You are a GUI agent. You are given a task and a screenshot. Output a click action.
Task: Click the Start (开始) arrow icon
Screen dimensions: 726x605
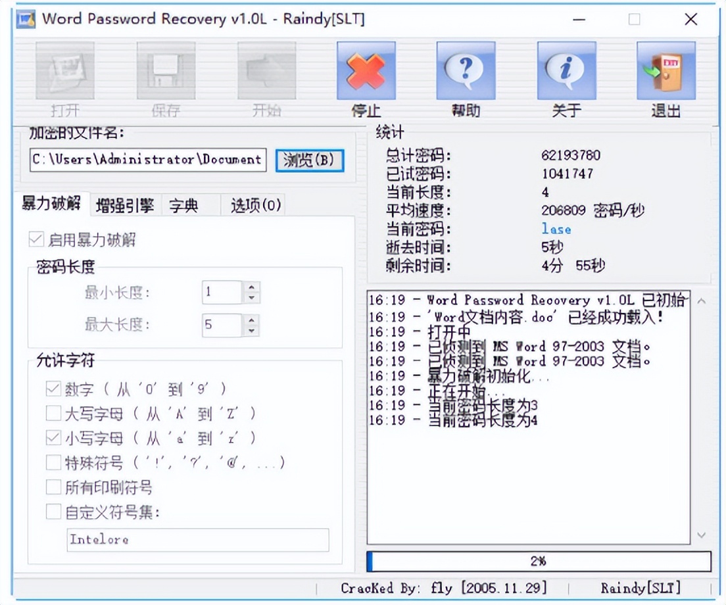[x=267, y=70]
